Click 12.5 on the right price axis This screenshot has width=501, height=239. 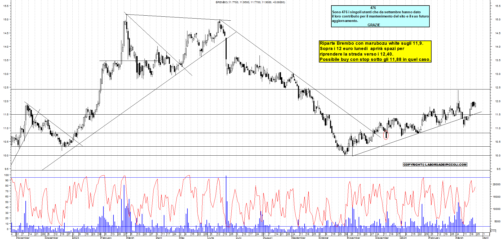point(497,87)
